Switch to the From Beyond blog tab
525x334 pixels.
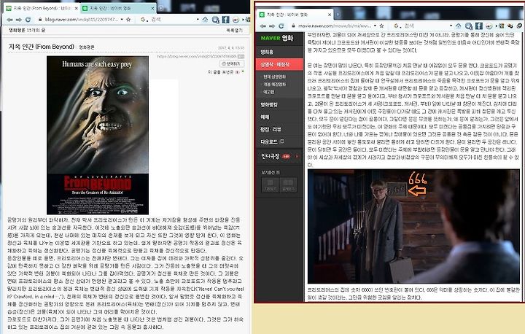coord(42,8)
